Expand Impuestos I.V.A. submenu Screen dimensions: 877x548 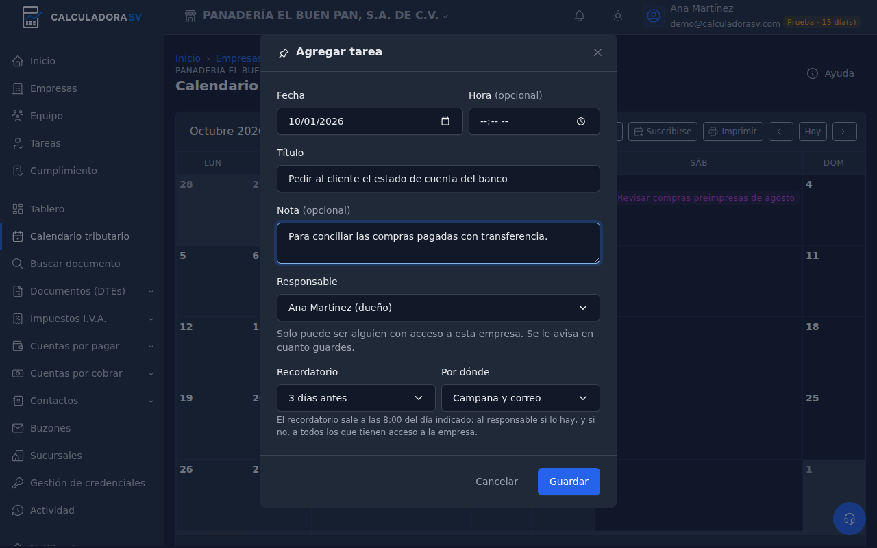tap(82, 319)
